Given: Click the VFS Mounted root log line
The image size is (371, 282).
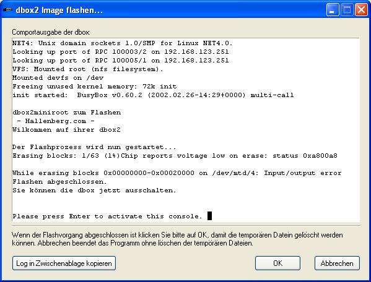Looking at the screenshot, I should point(88,69).
